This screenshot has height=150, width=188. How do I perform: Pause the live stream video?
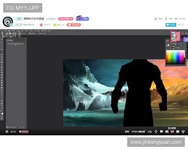click(7, 132)
